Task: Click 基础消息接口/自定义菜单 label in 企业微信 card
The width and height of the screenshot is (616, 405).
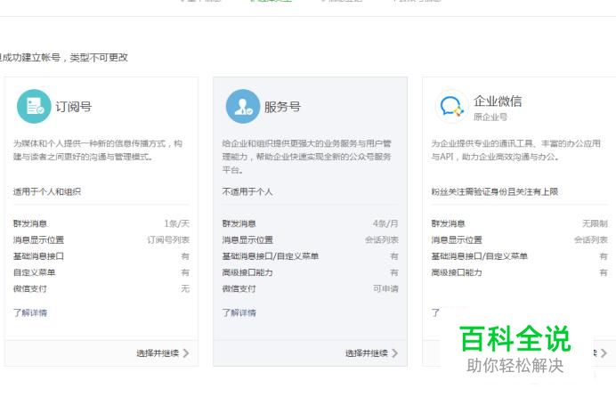Action: point(480,256)
